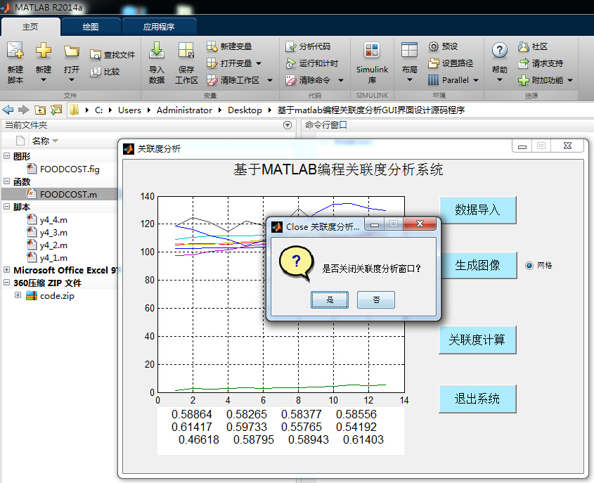
Task: Select the y4_1.m script file
Action: pyautogui.click(x=53, y=257)
